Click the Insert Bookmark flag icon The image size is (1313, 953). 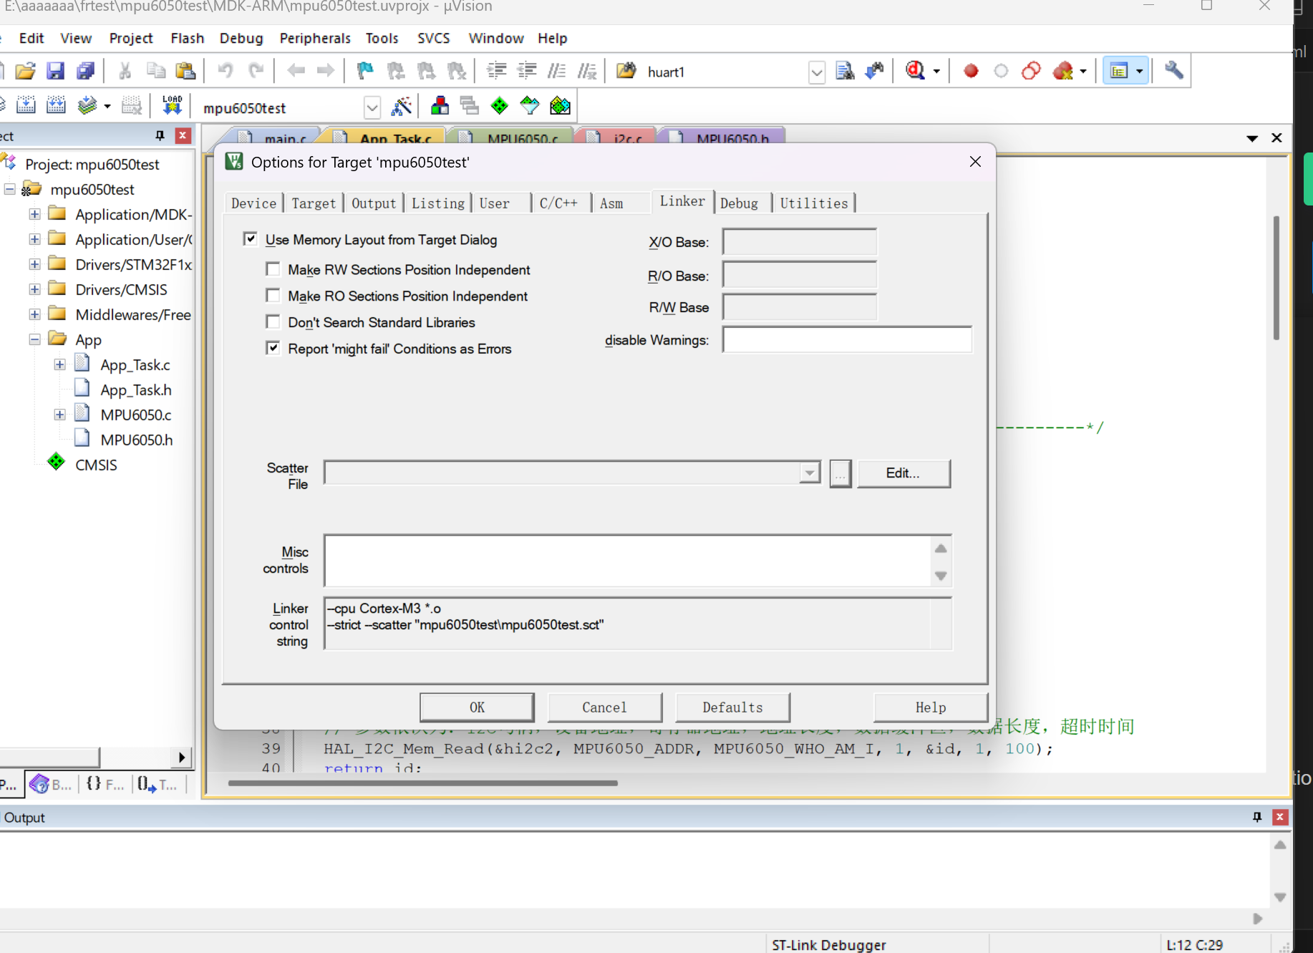pyautogui.click(x=365, y=71)
